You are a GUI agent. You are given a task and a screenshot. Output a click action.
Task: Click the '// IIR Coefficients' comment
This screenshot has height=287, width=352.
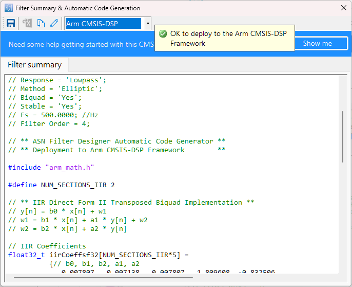47,246
